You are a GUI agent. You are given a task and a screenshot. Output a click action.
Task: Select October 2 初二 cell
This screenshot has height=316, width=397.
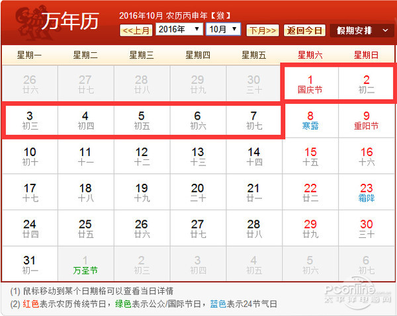click(x=367, y=83)
